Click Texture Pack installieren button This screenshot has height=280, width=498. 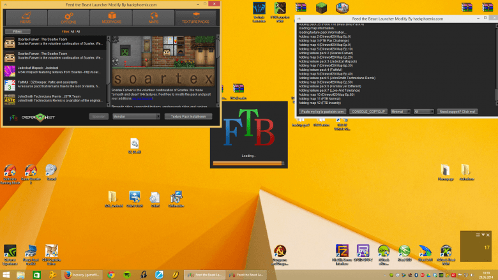(188, 117)
